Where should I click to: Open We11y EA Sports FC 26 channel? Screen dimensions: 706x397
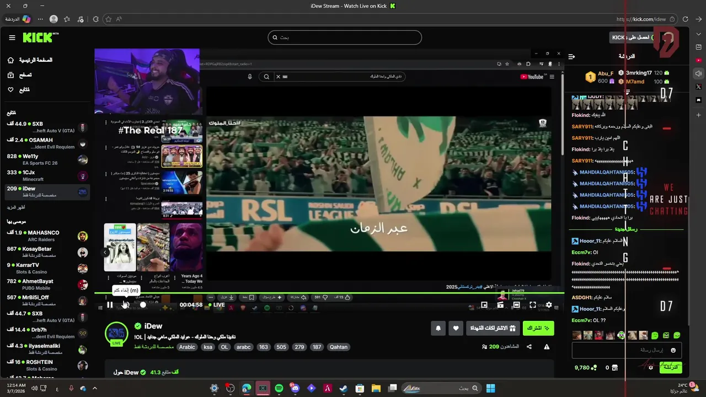[47, 160]
